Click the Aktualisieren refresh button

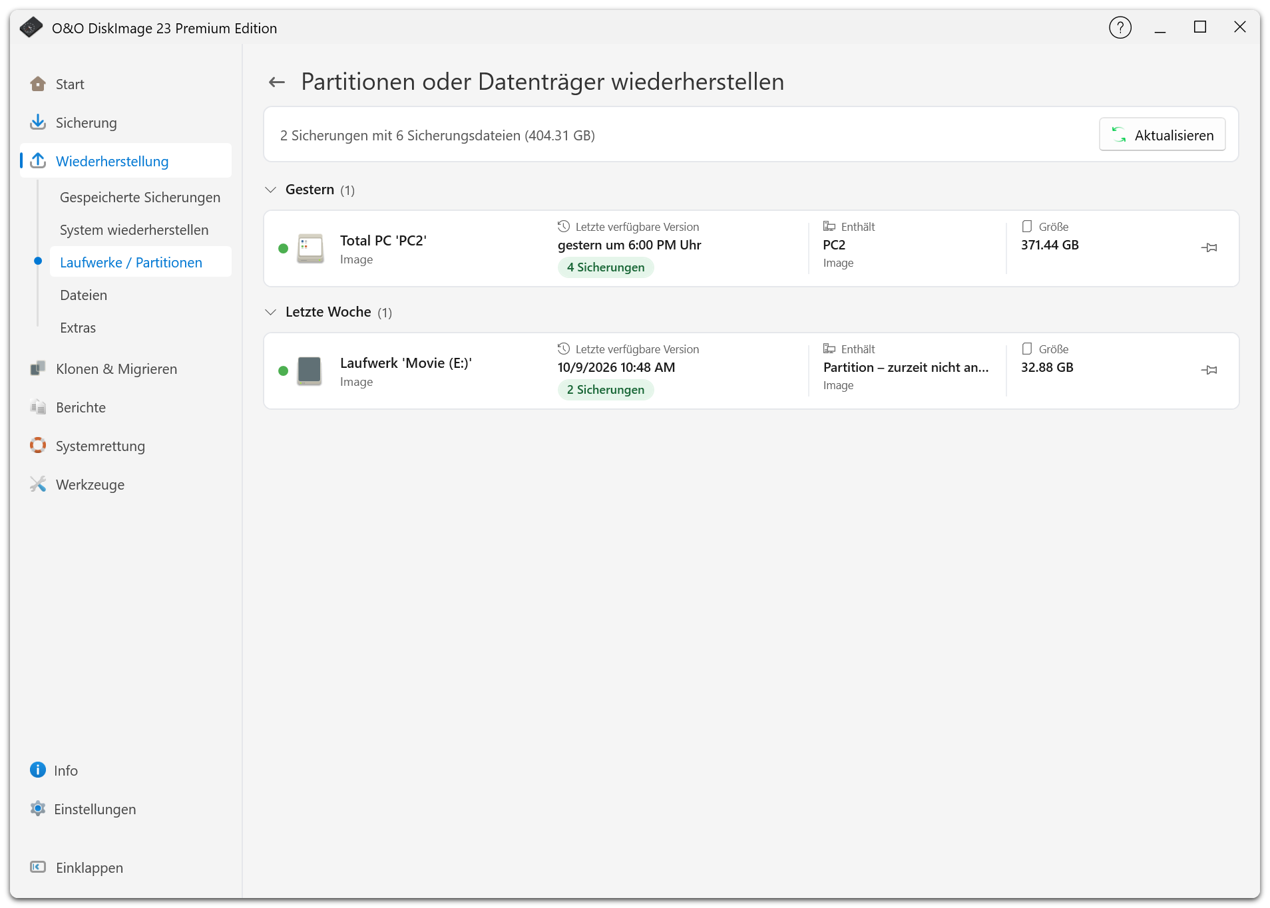[1162, 135]
